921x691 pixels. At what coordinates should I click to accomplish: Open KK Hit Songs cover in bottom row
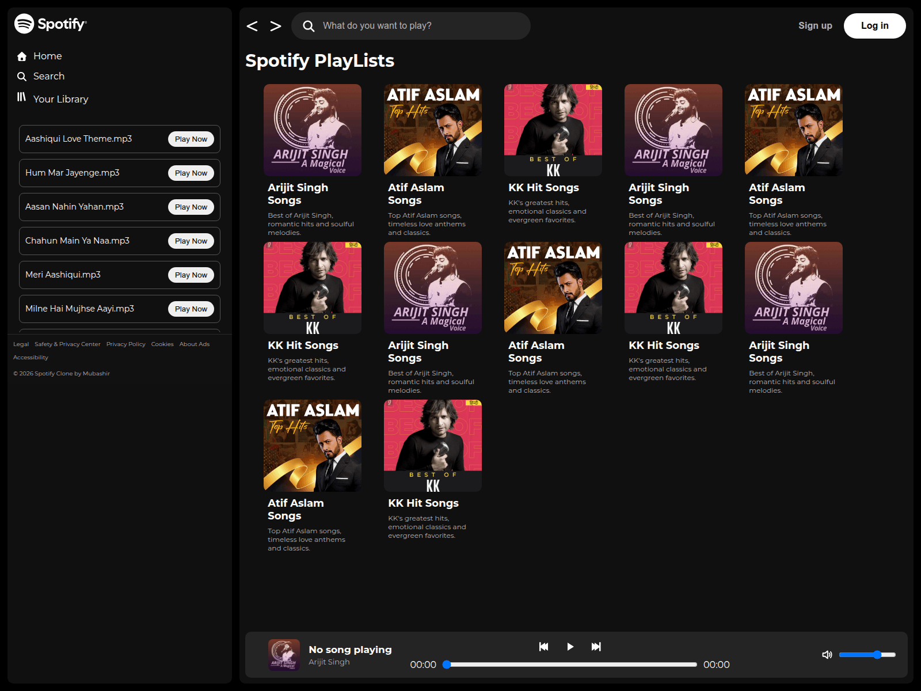[433, 446]
